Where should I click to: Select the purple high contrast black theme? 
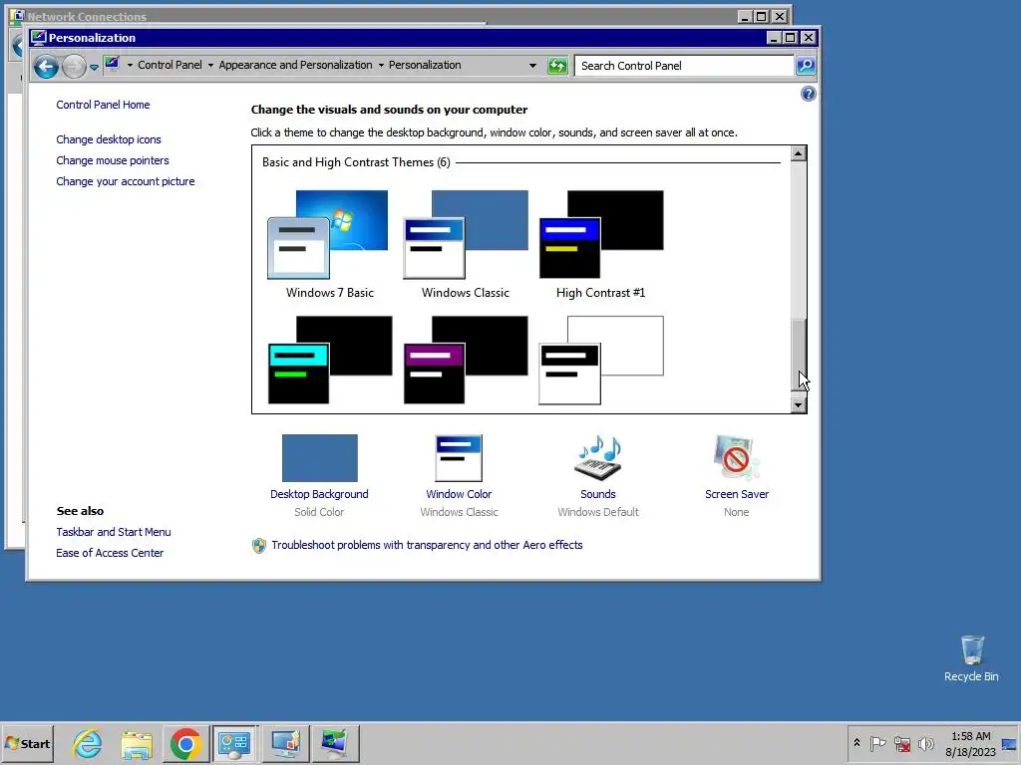[465, 361]
